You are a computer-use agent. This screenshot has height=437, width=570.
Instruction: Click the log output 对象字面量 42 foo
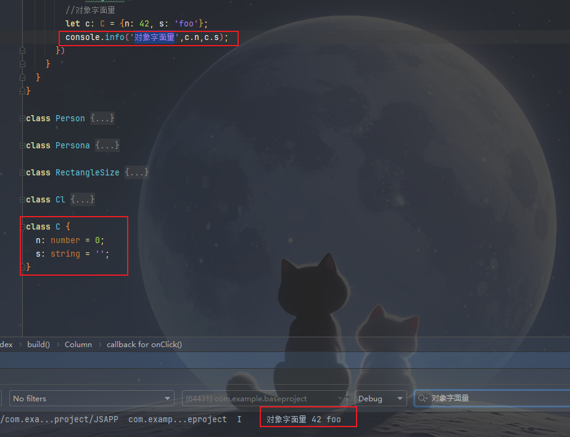(304, 420)
